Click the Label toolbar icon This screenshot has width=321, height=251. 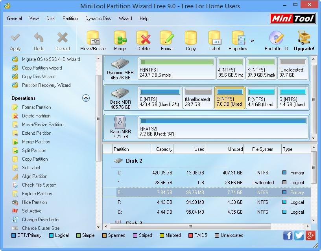pos(214,39)
